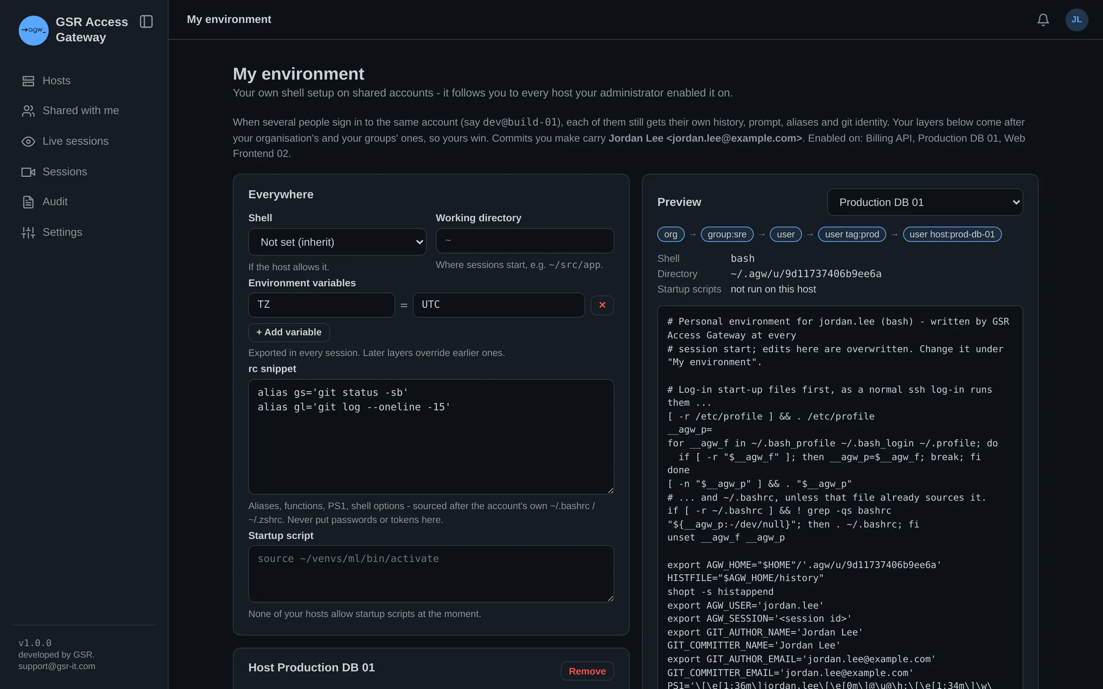
Task: Click inside the rc snippet textarea
Action: tap(431, 437)
